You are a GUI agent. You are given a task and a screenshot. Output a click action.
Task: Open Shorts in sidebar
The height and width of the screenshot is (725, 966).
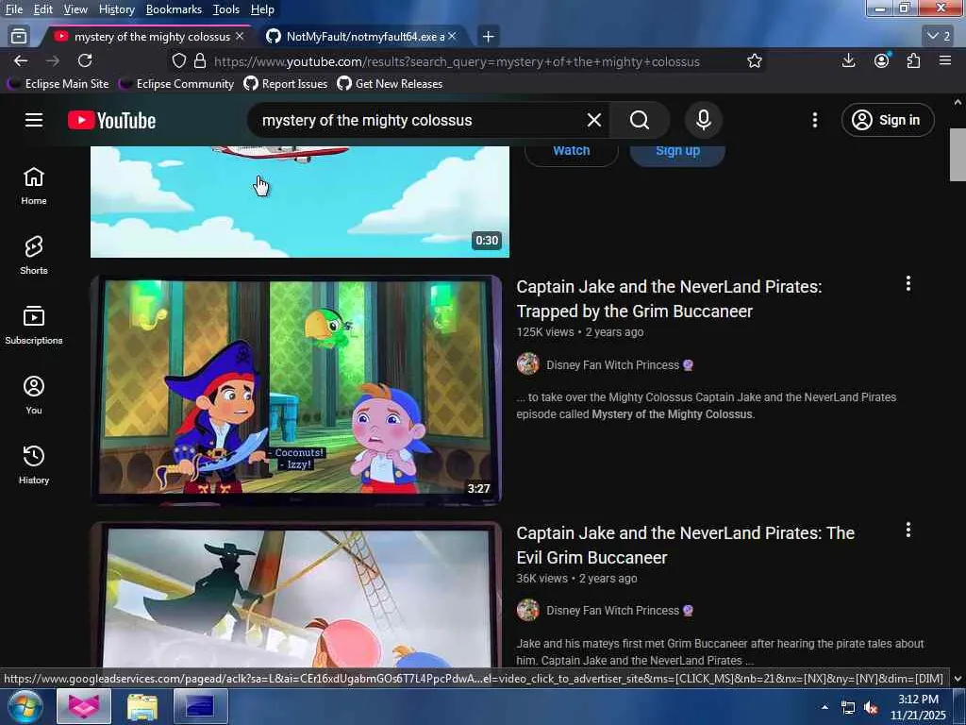click(34, 255)
